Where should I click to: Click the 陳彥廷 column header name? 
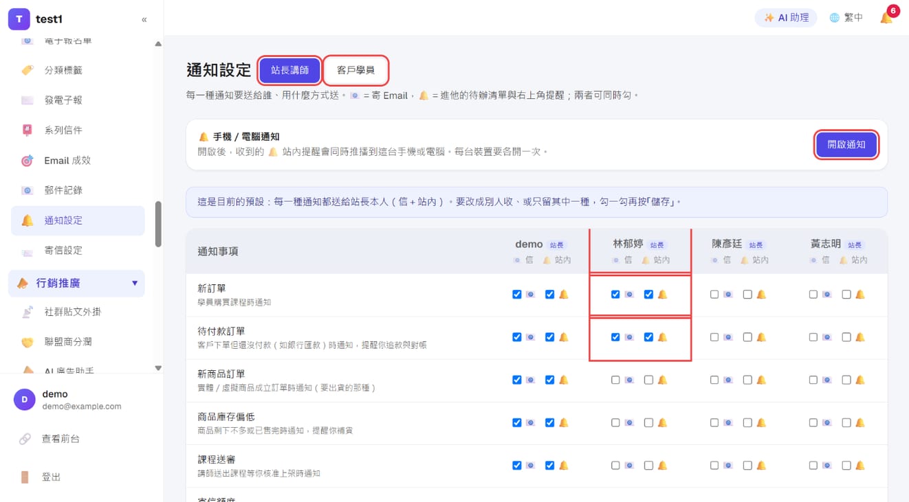tap(727, 244)
